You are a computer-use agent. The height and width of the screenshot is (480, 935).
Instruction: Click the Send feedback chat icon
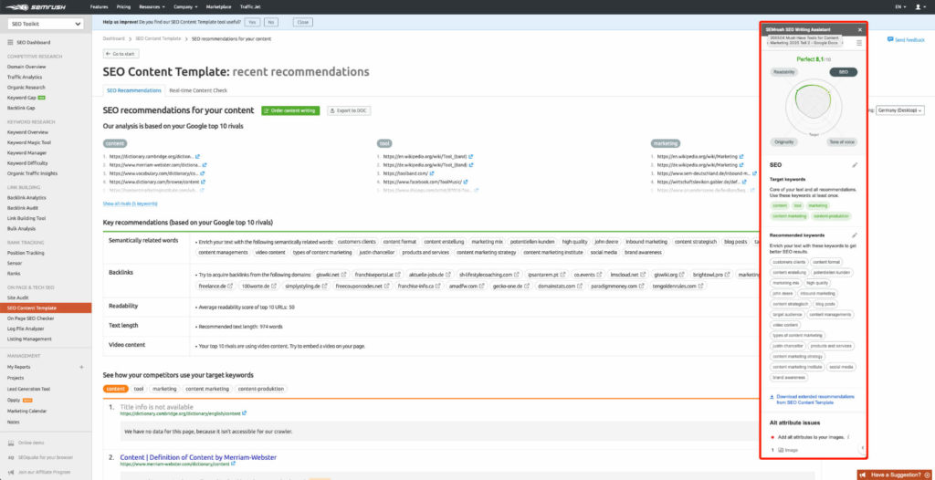tap(889, 39)
